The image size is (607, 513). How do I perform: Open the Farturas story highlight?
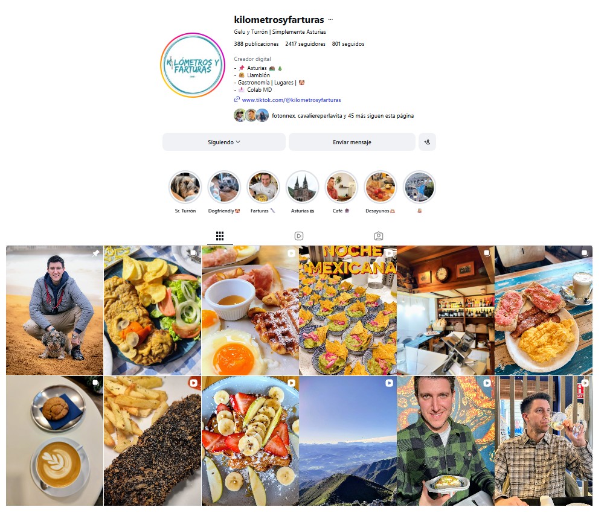point(263,187)
